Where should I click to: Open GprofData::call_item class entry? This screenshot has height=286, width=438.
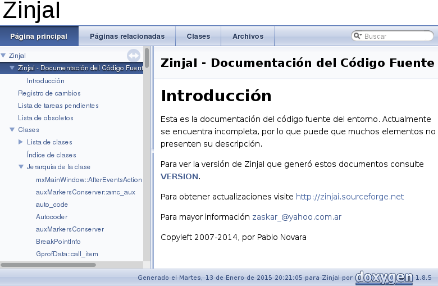[67, 254]
